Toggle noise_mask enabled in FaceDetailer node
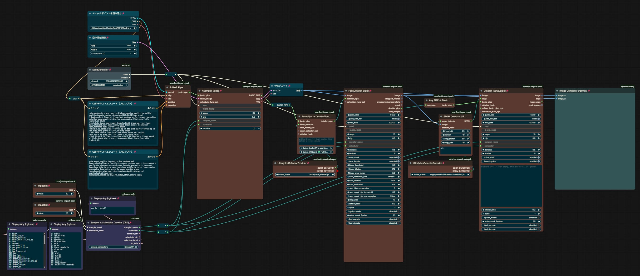This screenshot has width=640, height=276. coord(398,158)
